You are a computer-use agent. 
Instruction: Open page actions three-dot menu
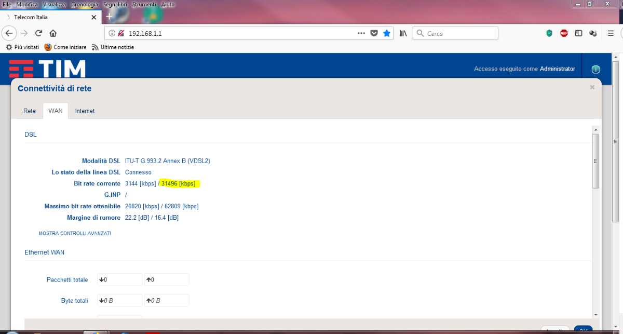[361, 33]
